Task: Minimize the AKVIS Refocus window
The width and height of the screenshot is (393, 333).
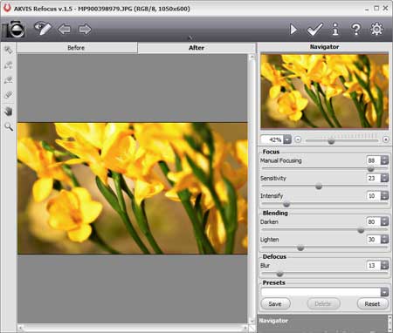Action: [x=367, y=9]
